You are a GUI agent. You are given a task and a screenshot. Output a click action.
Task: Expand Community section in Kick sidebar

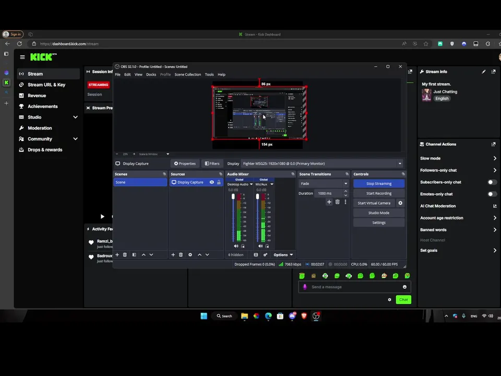tap(75, 139)
